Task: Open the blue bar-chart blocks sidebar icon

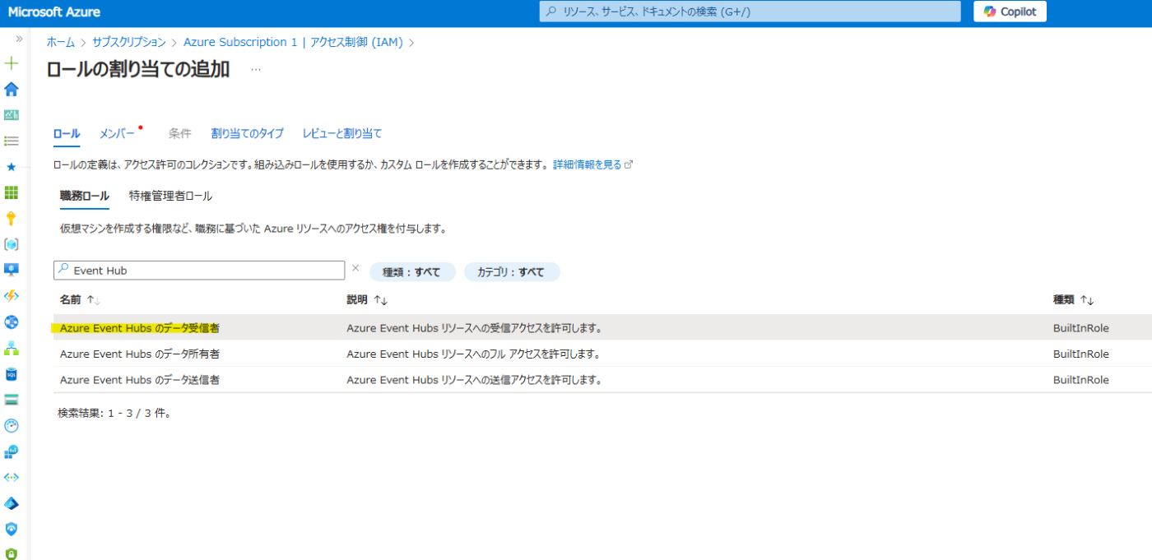Action: [x=12, y=451]
